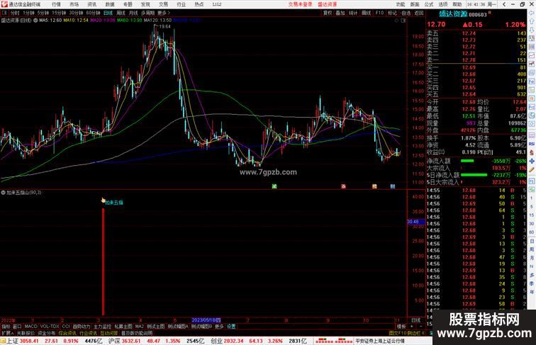Screen dimensions: 536x345
Task: Click the up arrow icon in right sidebar
Action: coord(532,21)
